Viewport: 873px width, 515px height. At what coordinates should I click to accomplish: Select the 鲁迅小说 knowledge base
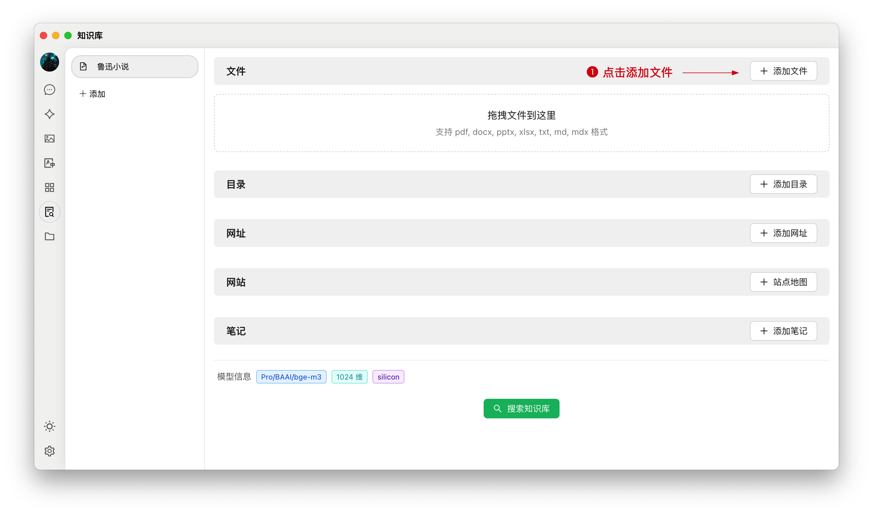point(135,67)
